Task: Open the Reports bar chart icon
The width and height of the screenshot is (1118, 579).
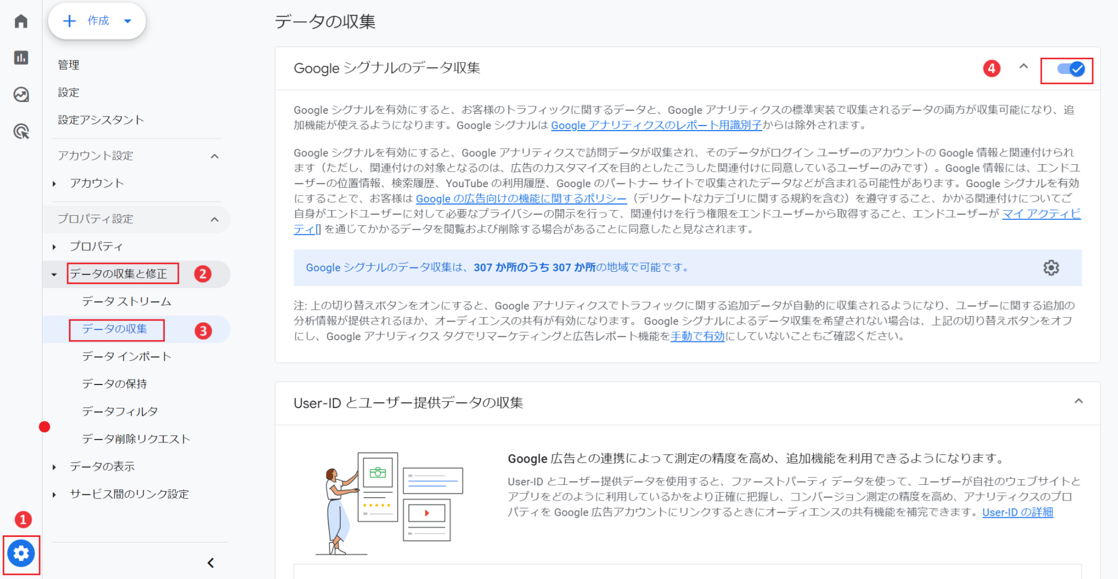Action: (x=21, y=58)
